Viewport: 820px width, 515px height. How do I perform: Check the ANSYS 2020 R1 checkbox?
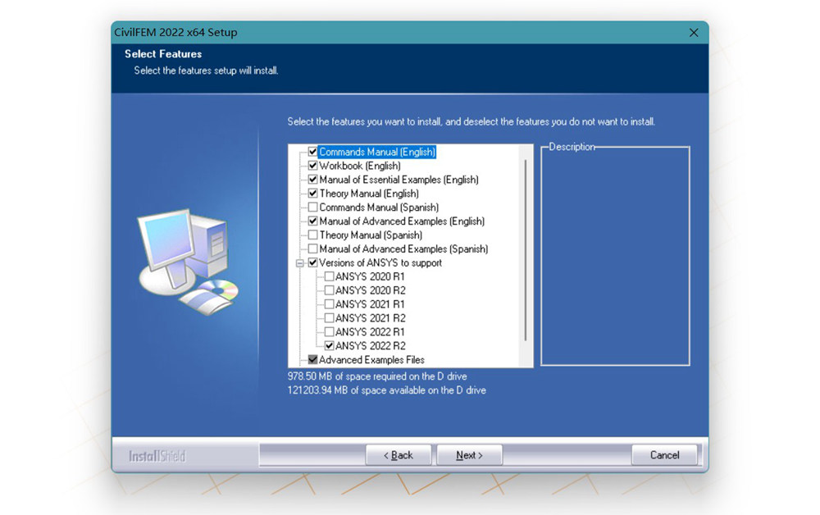(x=330, y=276)
